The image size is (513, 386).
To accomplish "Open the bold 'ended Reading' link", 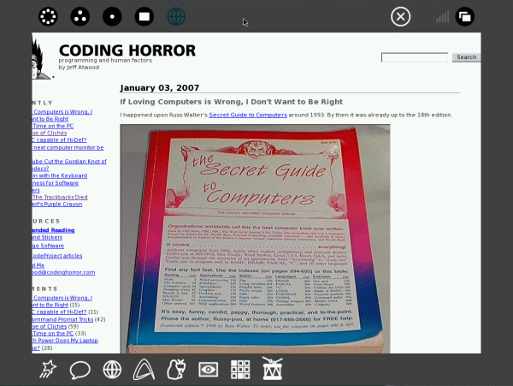I will pyautogui.click(x=53, y=230).
